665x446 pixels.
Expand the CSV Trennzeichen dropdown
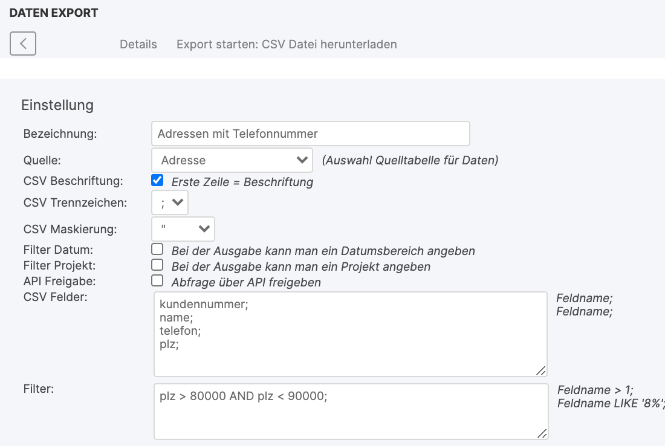(x=170, y=202)
